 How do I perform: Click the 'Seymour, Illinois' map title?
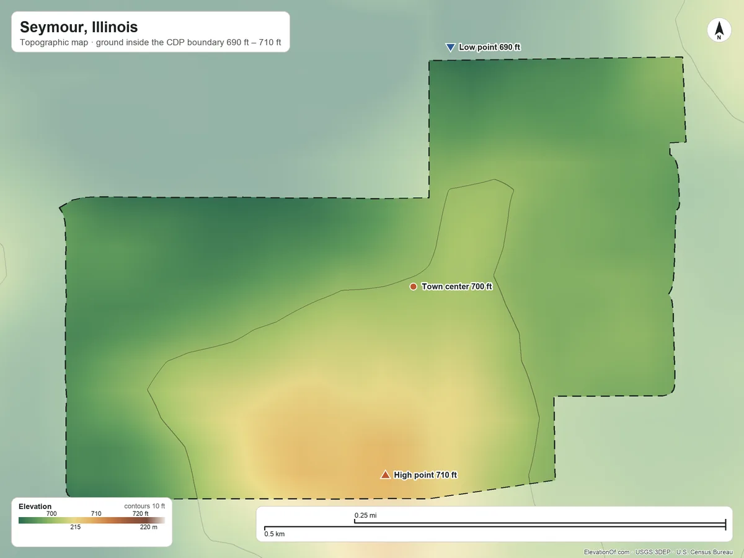pos(79,27)
